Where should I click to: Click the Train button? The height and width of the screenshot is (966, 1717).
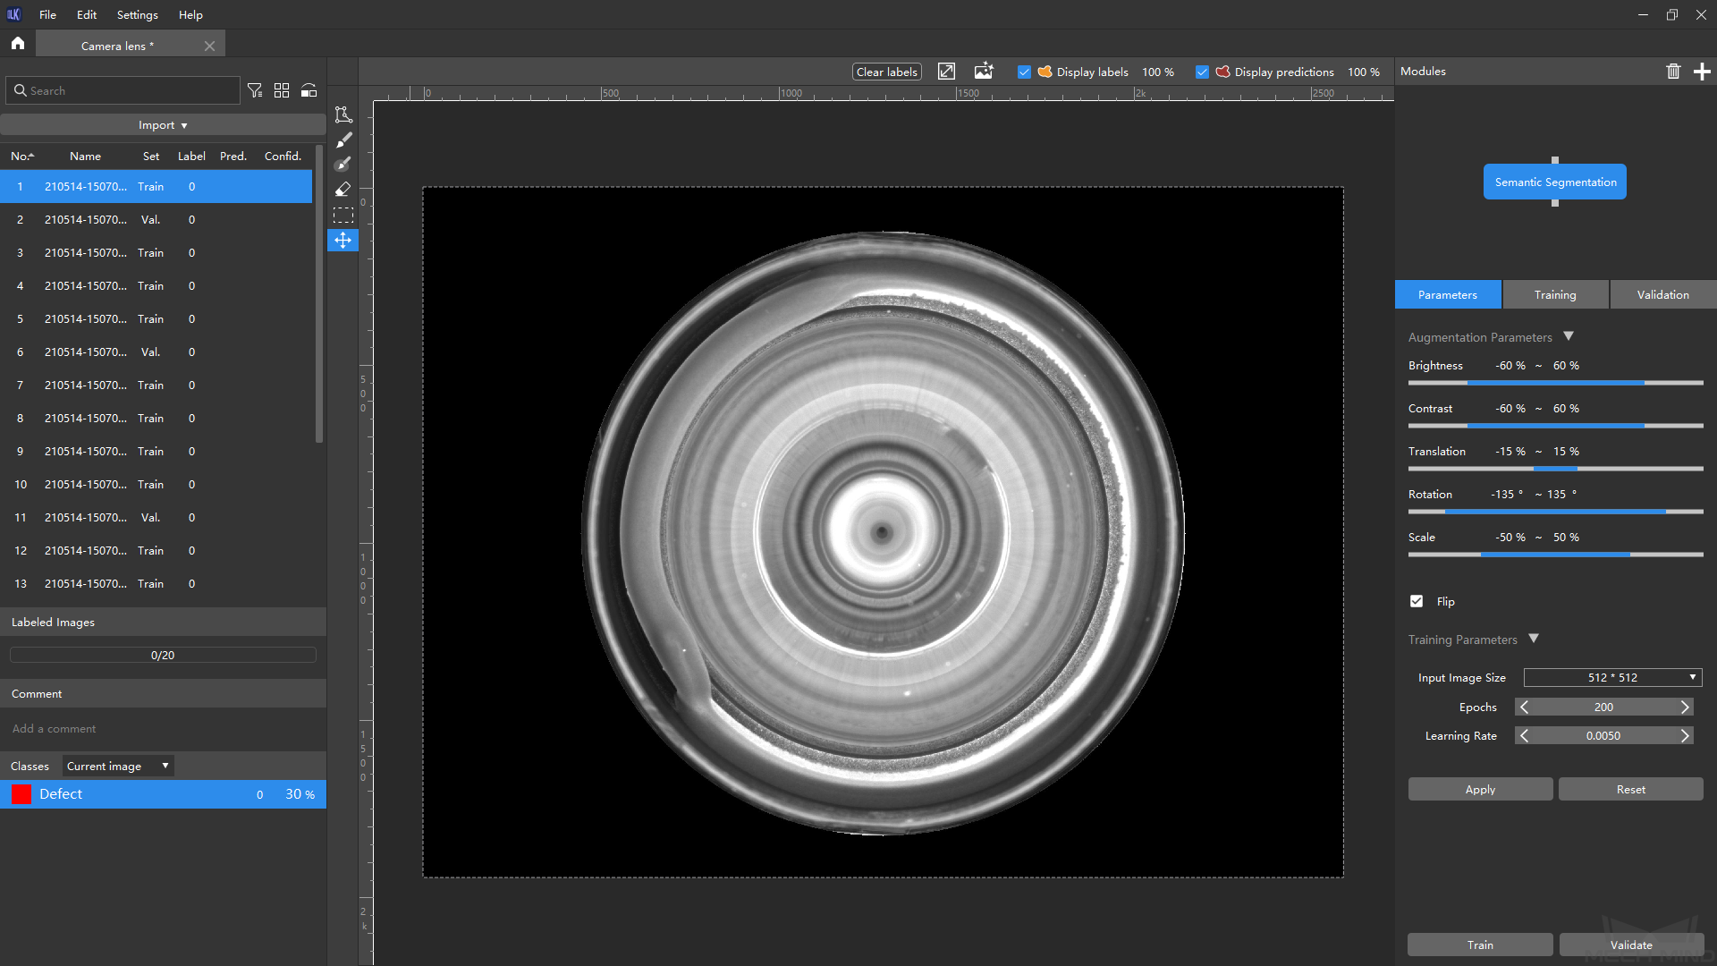pos(1480,945)
